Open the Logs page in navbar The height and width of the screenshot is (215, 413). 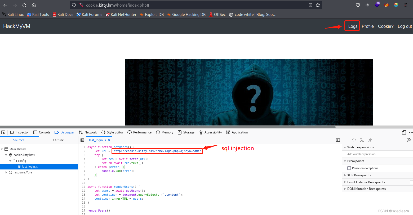[x=353, y=26]
